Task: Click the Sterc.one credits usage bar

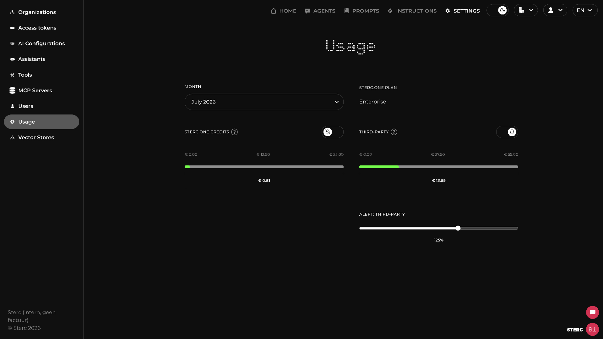Action: pyautogui.click(x=264, y=167)
